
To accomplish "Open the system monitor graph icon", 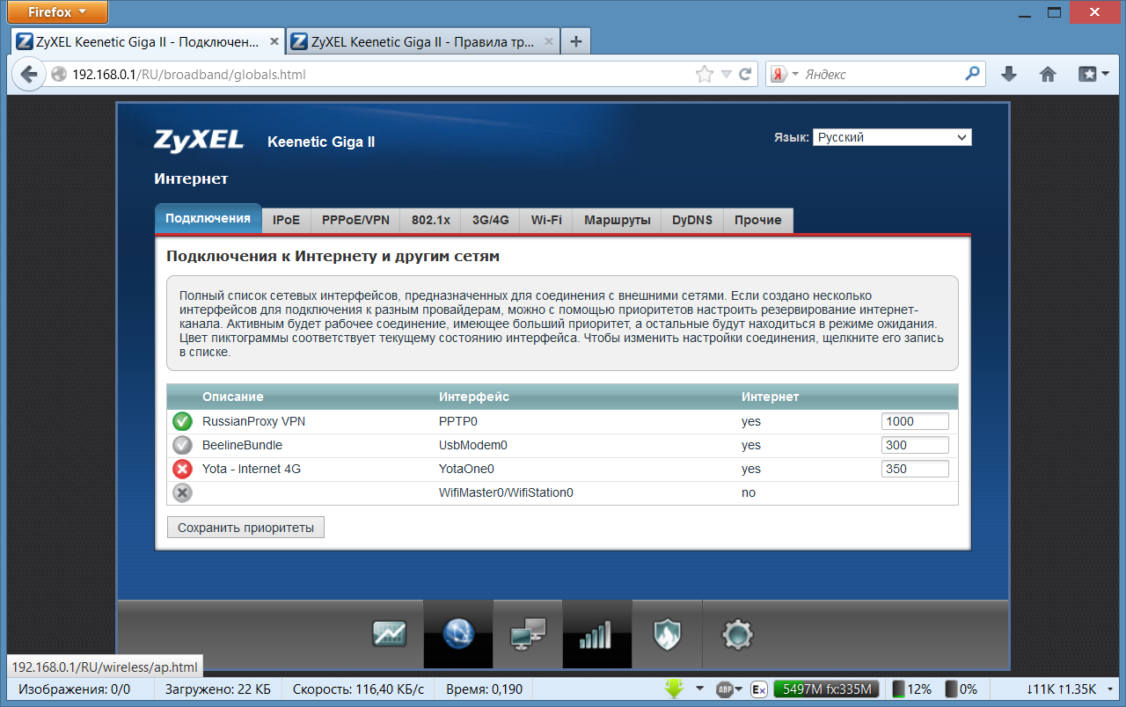I will [x=389, y=633].
